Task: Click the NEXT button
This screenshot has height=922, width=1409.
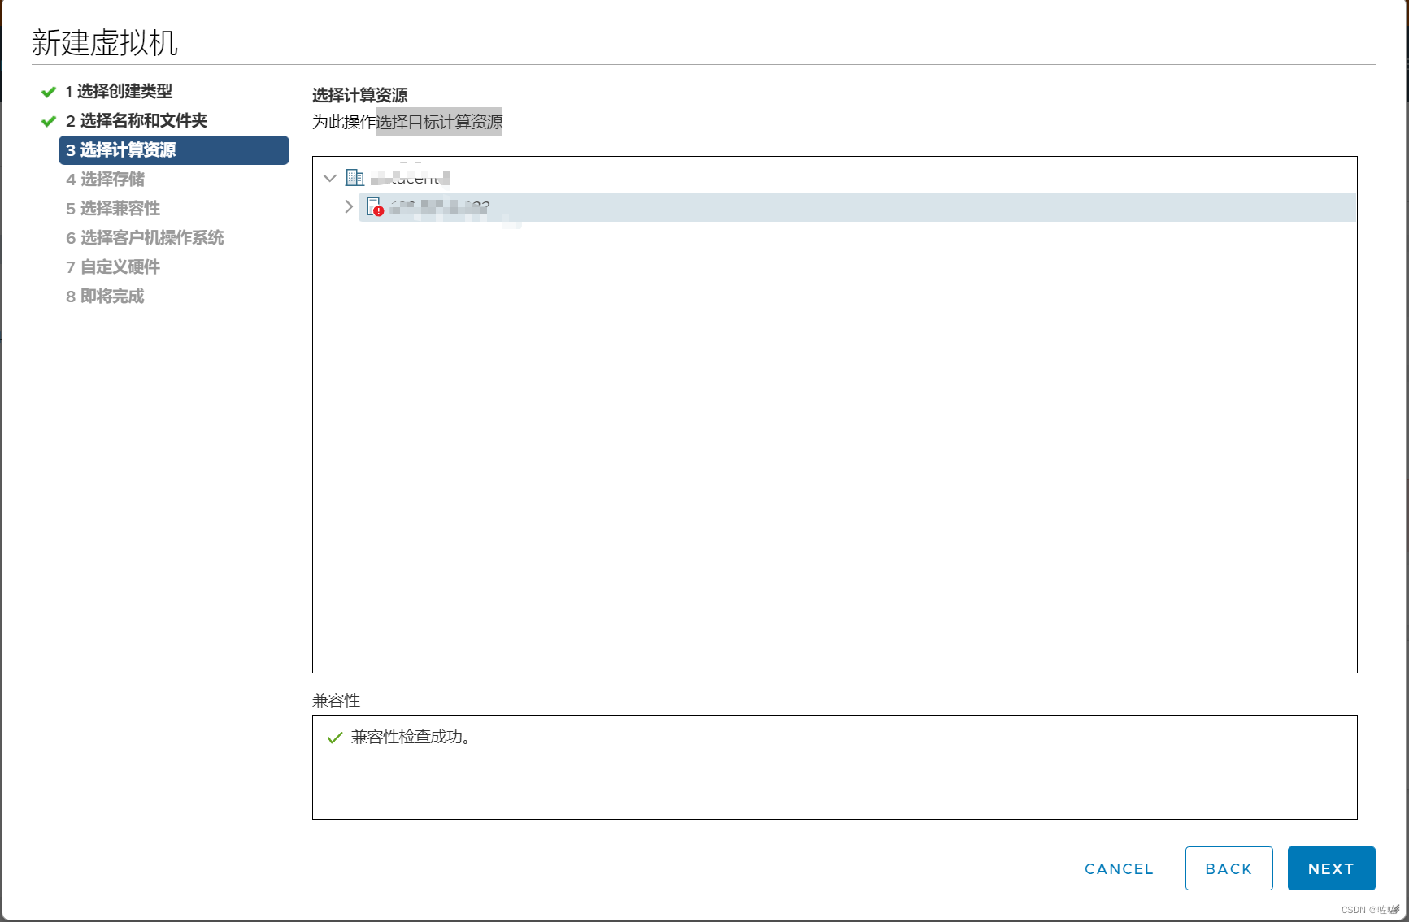Action: [1331, 868]
